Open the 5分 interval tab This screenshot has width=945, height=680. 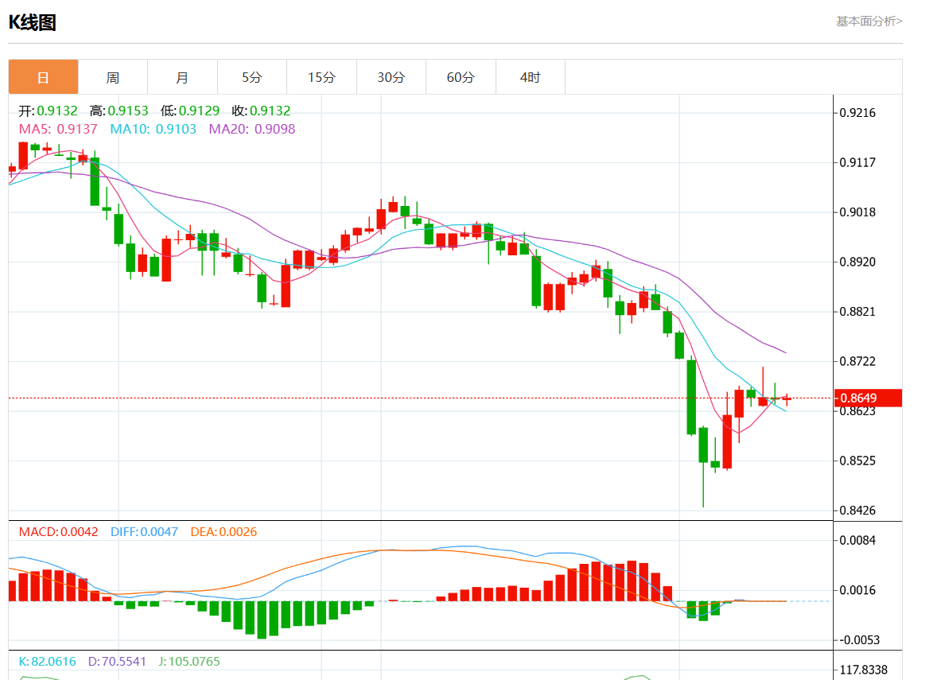(252, 77)
